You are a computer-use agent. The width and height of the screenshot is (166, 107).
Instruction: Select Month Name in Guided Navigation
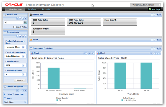[x=9, y=102]
